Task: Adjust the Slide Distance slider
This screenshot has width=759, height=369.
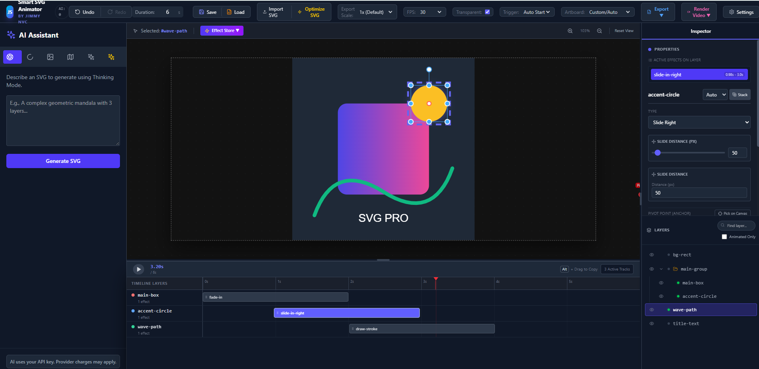Action: 688,153
